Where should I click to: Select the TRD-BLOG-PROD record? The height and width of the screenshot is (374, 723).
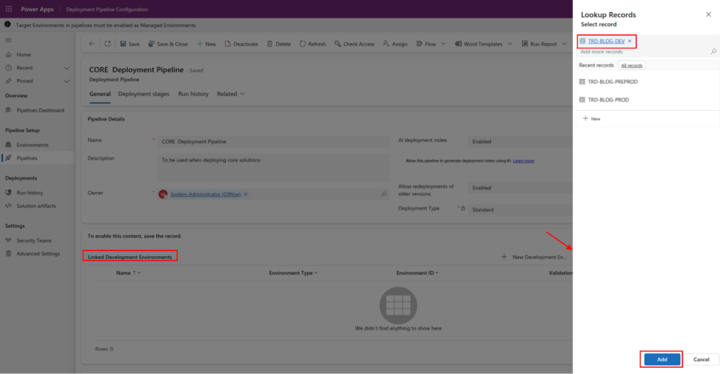[x=608, y=100]
